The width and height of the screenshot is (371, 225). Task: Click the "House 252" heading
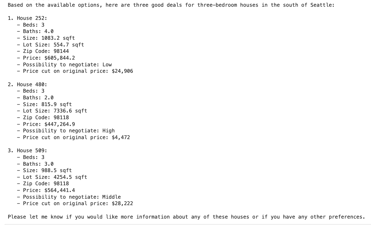tap(32, 18)
